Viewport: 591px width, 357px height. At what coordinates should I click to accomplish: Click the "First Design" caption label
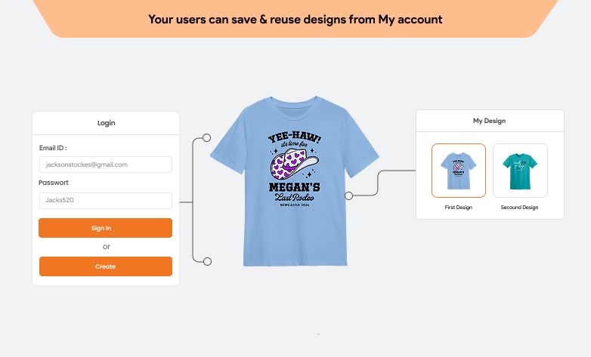click(x=458, y=208)
